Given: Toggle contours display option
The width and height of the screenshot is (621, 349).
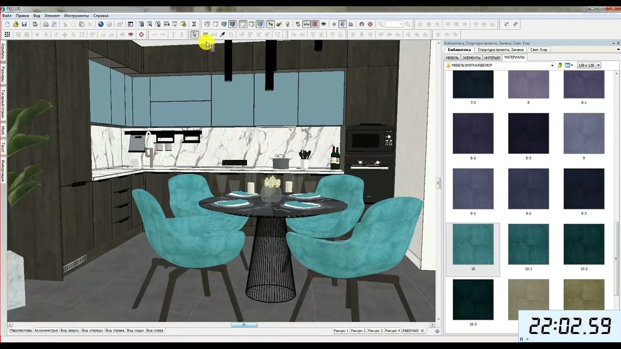Looking at the screenshot, I should click(x=243, y=24).
